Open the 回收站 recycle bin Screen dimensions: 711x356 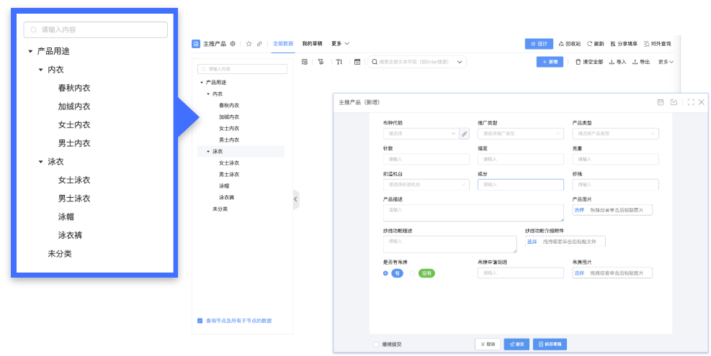(569, 44)
